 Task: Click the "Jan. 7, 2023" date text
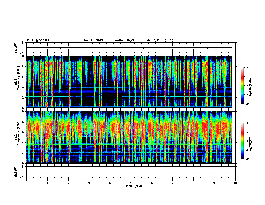click(x=93, y=40)
